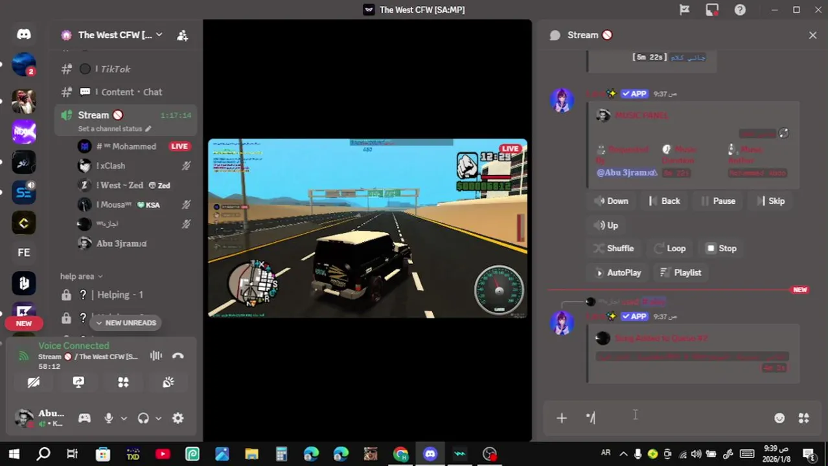828x466 pixels.
Task: Switch AR input language indicator
Action: click(x=606, y=453)
